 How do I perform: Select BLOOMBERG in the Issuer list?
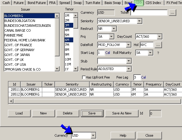tap(29, 16)
